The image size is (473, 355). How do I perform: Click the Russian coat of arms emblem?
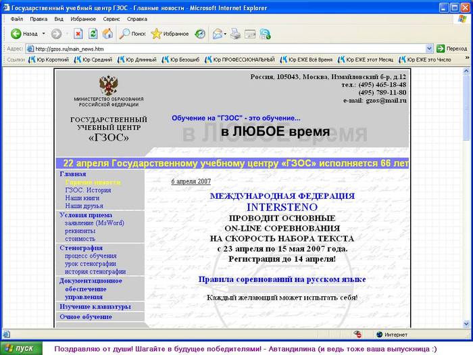pyautogui.click(x=109, y=85)
